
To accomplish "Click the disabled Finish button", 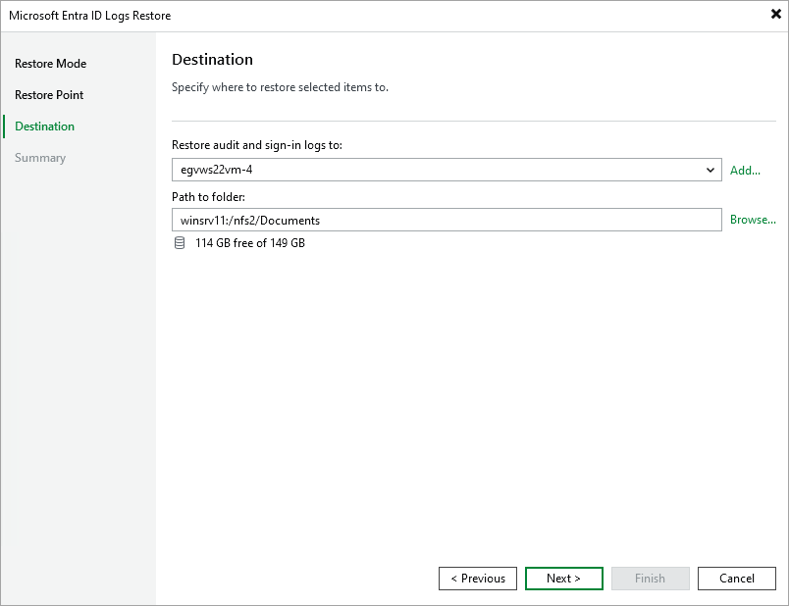I will (650, 578).
